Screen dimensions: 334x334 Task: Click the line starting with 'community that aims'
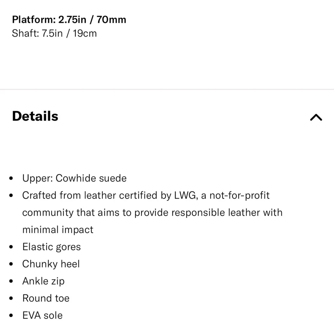click(x=152, y=212)
